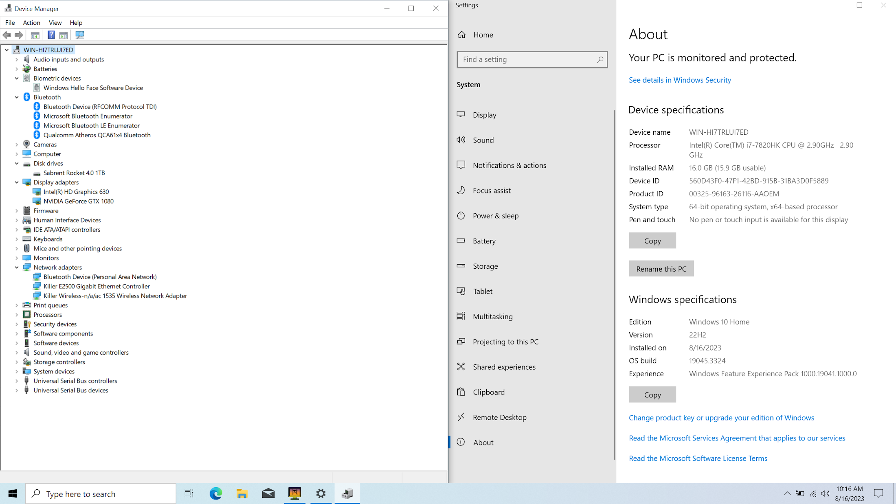Viewport: 896px width, 504px height.
Task: Expand Universal Serial Bus controllers node
Action: (17, 381)
